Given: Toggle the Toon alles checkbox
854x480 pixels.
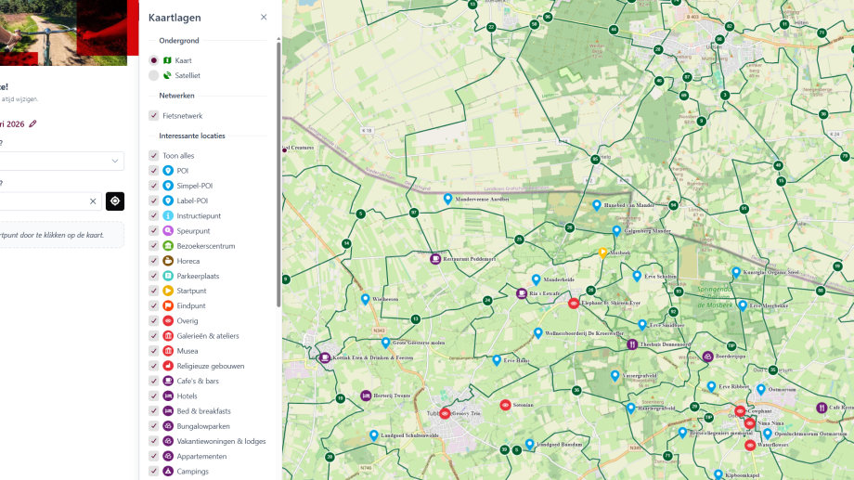Looking at the screenshot, I should coord(154,156).
